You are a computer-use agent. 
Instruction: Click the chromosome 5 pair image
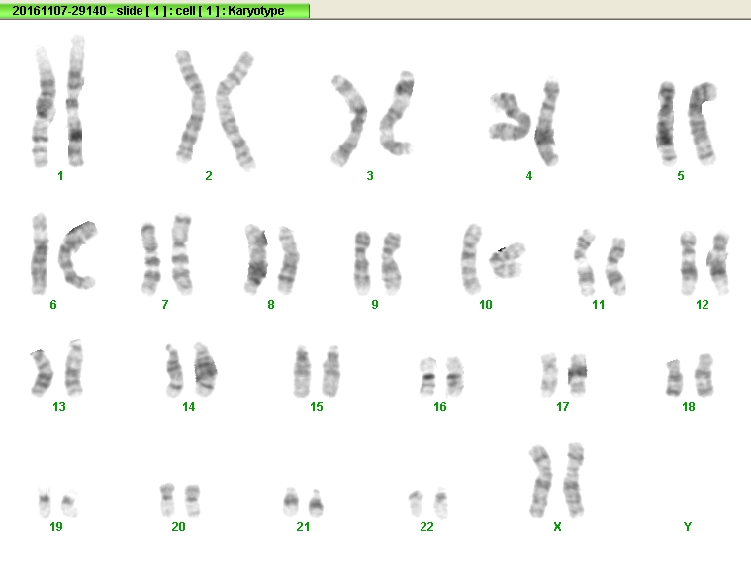686,123
